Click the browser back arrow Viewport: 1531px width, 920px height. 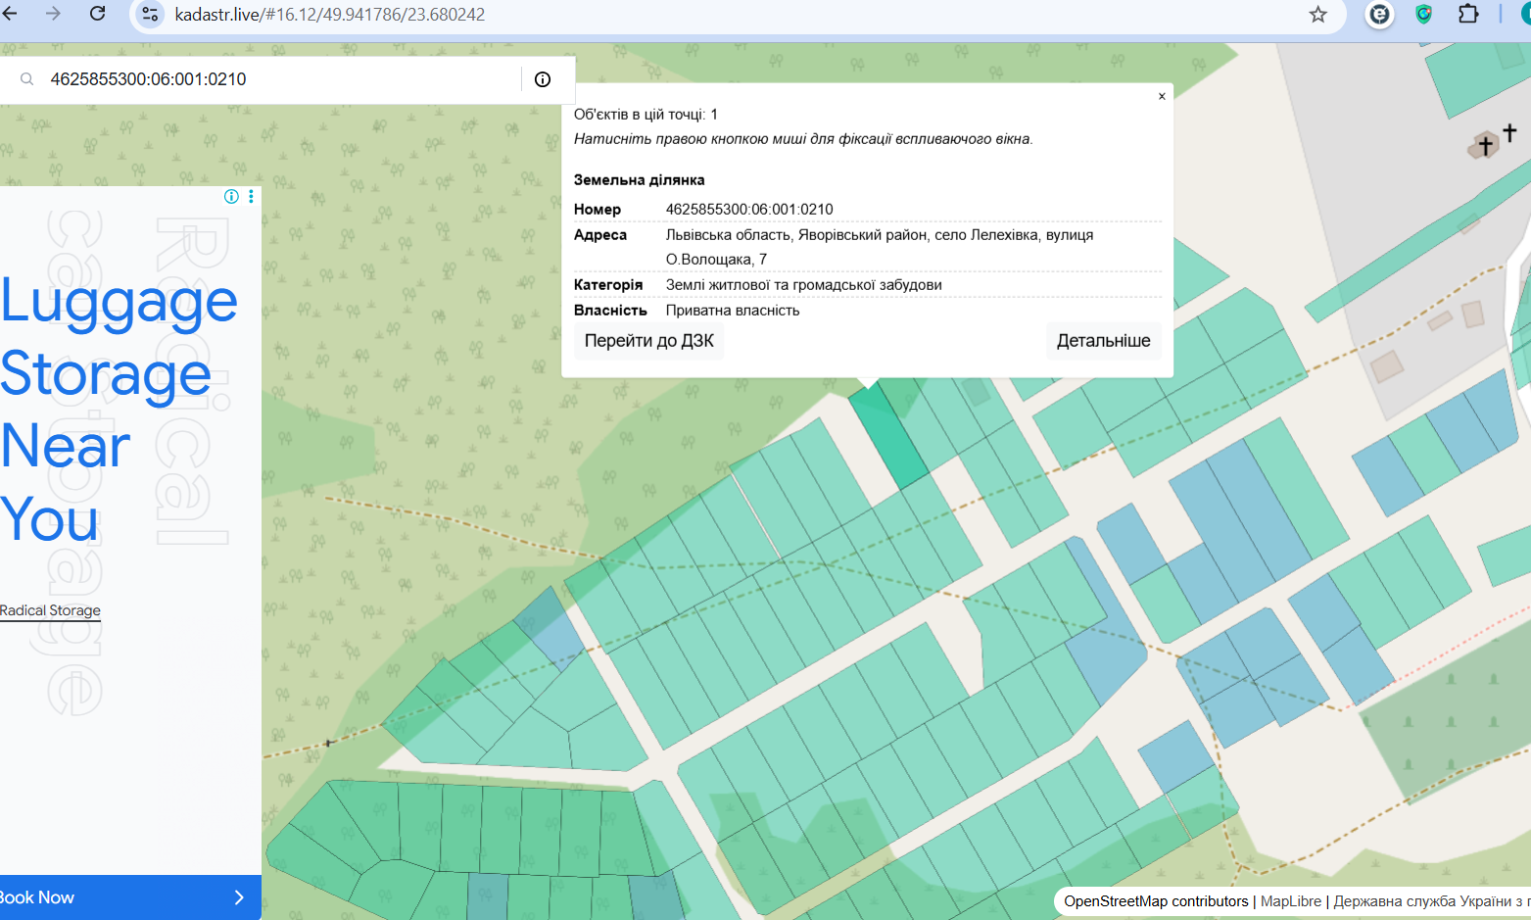[x=10, y=14]
